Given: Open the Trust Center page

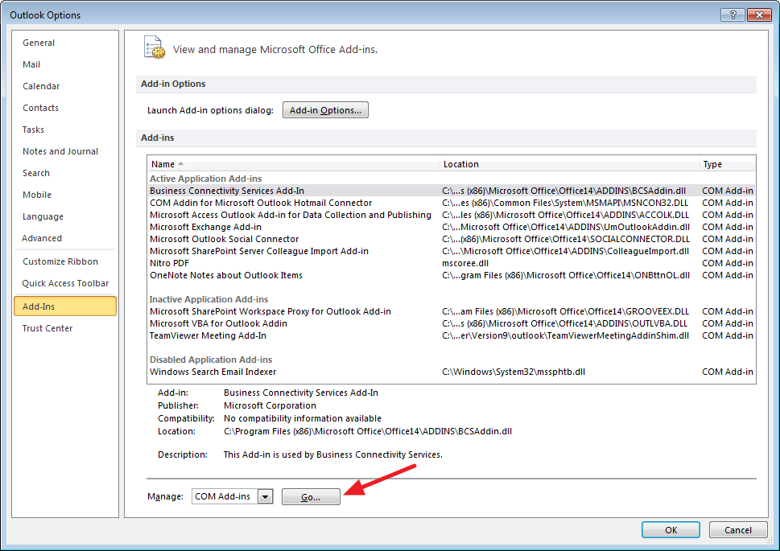Looking at the screenshot, I should pos(65,328).
